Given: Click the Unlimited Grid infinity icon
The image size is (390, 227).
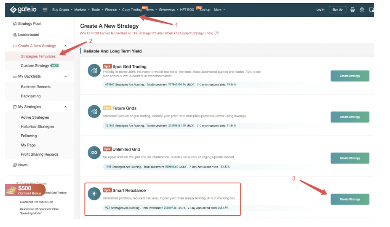Looking at the screenshot, I should pyautogui.click(x=94, y=153).
